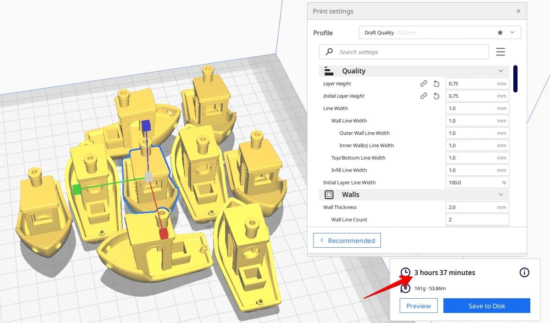Click the link icon beside Initial Layer Height
Viewport: 550px width, 323px height.
423,96
